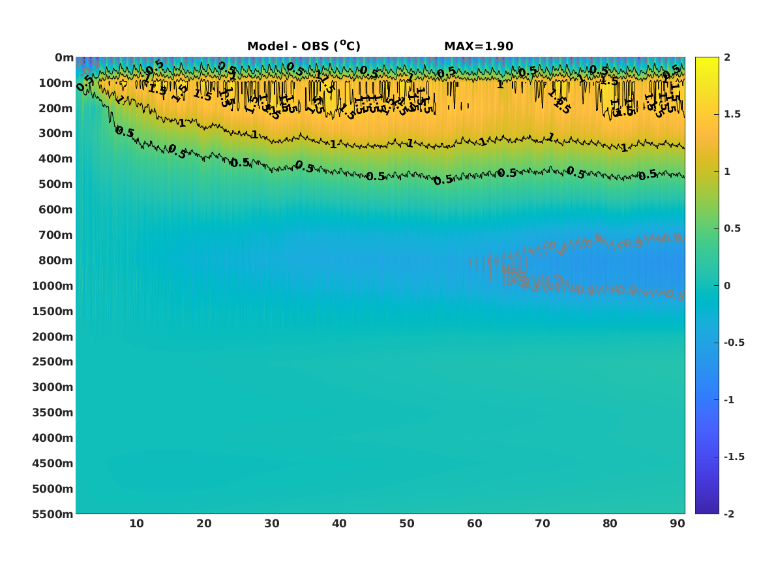
Task: Select the colorbar tick label "-2"
Action: [729, 514]
